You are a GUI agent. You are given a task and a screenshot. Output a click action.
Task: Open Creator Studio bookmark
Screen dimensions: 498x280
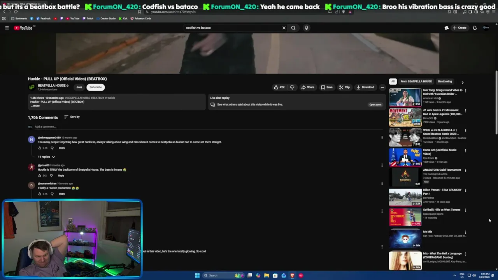tap(106, 18)
